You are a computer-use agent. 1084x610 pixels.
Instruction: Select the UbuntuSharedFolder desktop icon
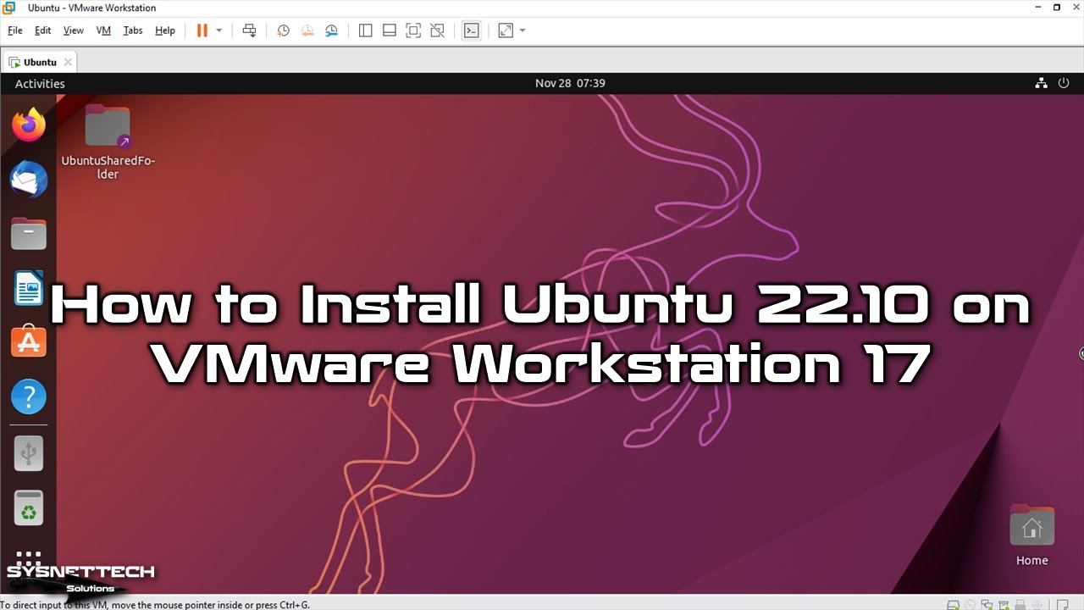coord(108,142)
